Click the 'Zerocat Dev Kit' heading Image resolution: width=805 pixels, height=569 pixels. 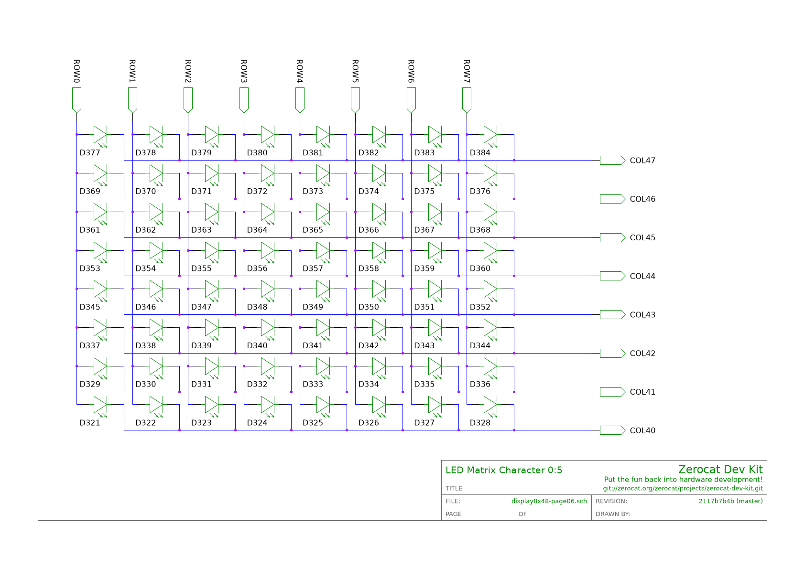click(x=720, y=470)
